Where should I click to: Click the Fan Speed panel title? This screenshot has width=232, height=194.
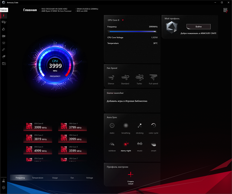112,68
